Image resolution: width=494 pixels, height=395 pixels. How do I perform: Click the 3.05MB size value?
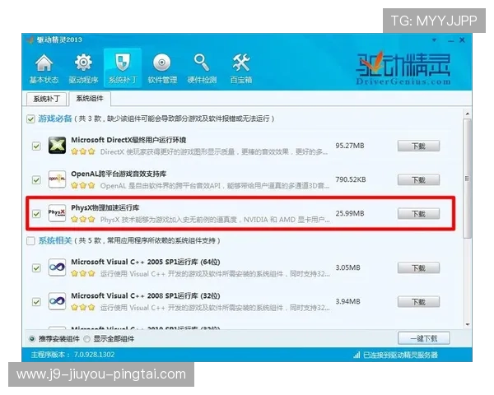click(347, 267)
